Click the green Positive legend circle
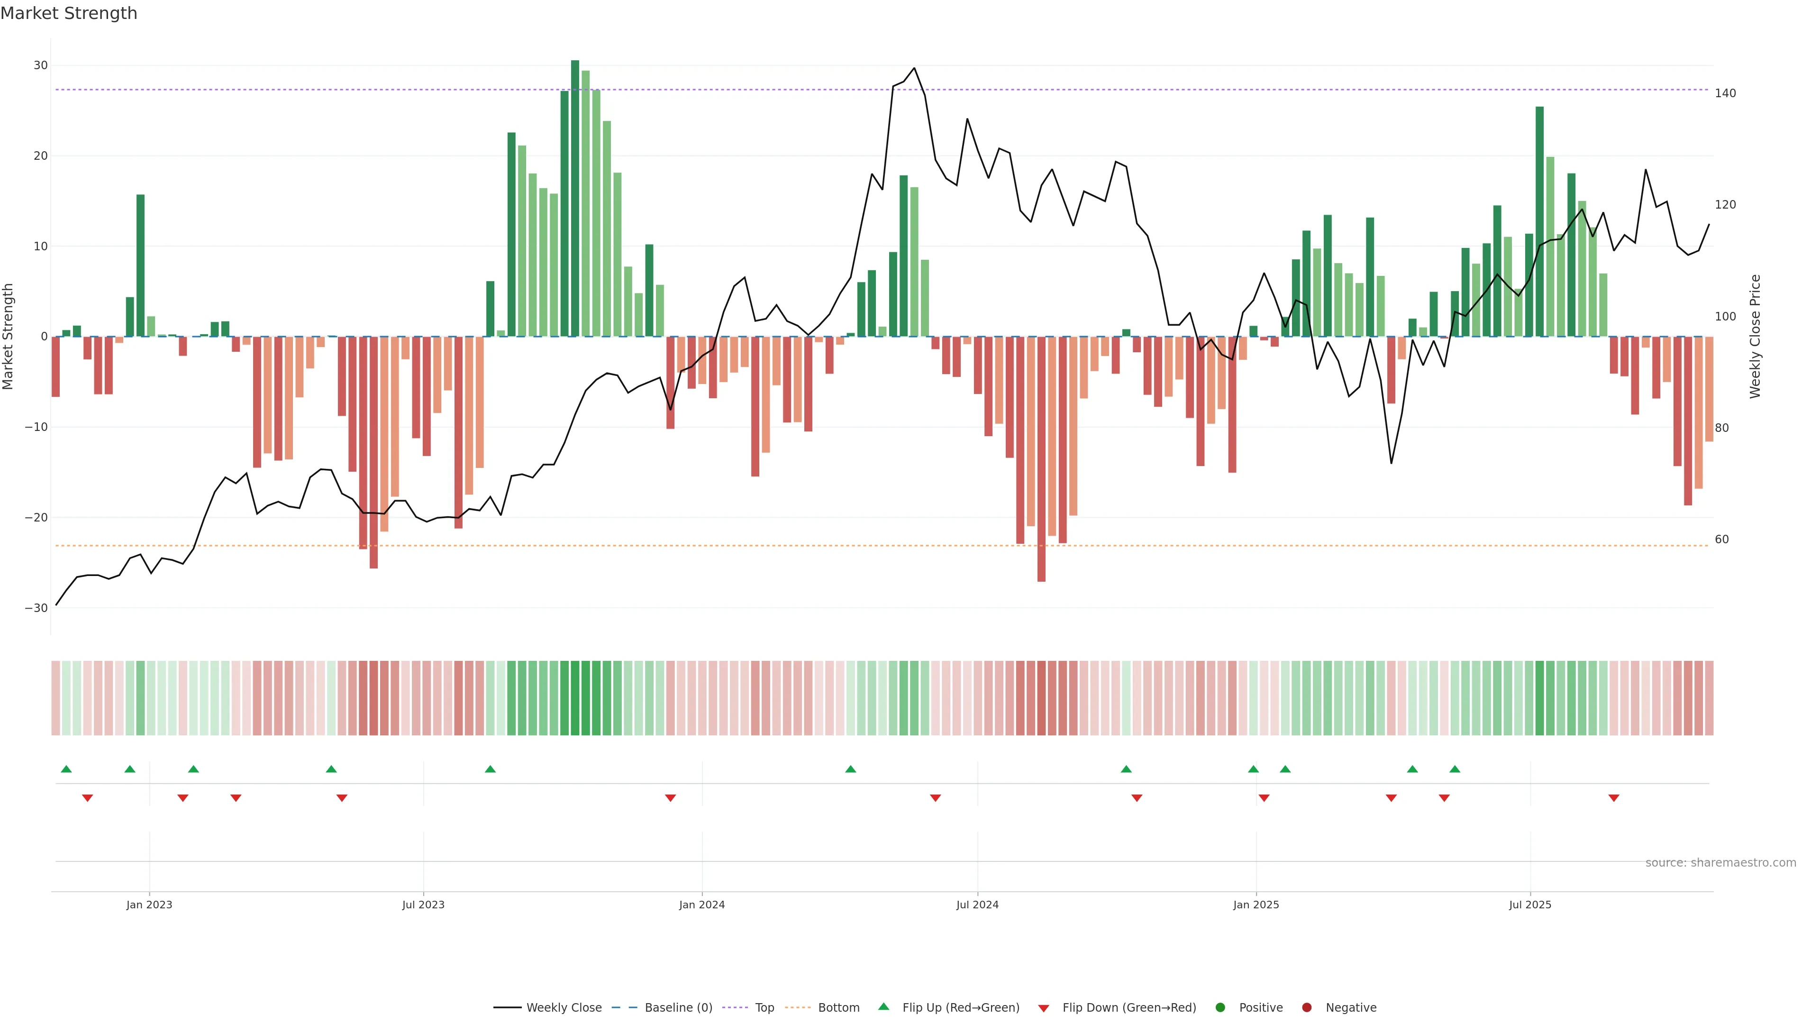This screenshot has height=1024, width=1820. point(1220,1007)
